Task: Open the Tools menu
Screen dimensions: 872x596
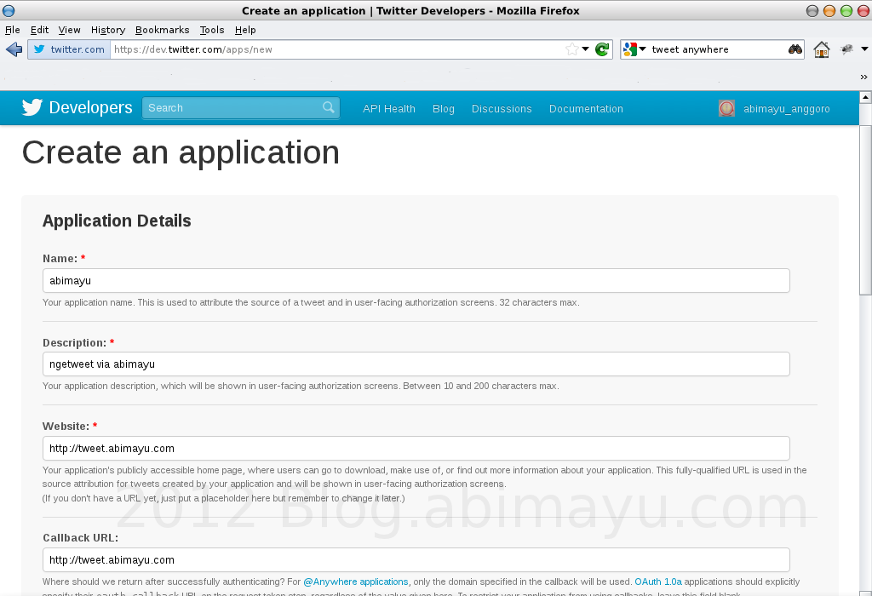Action: pyautogui.click(x=211, y=29)
